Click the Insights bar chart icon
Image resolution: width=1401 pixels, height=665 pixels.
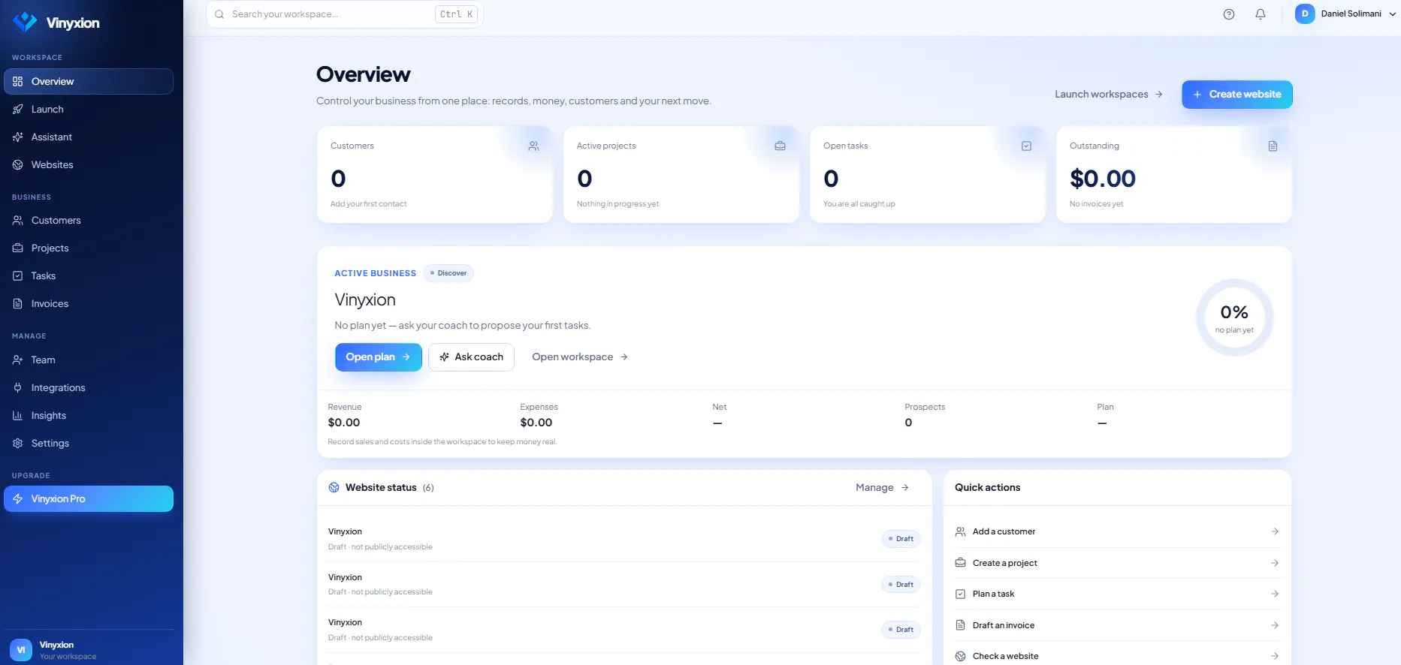(18, 416)
